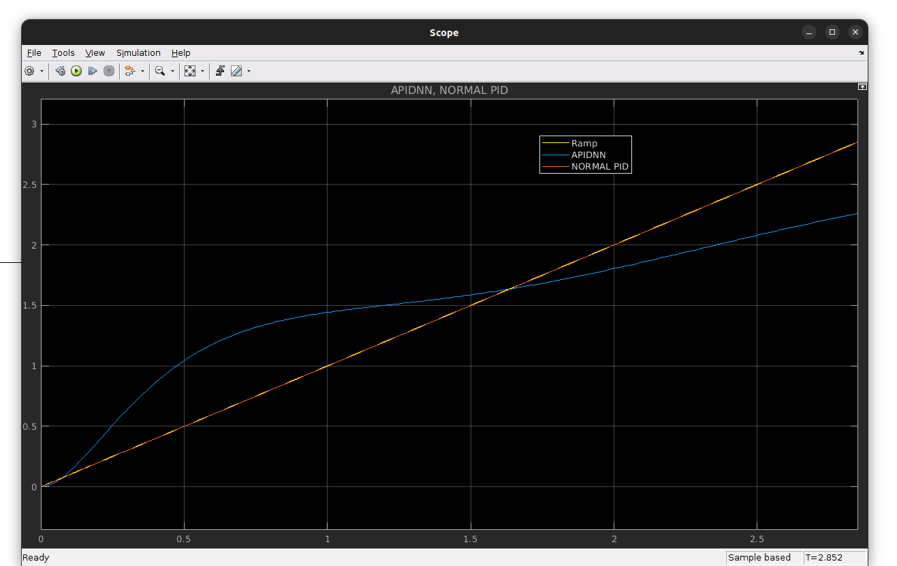
Task: Click the Step Forward button
Action: (93, 71)
